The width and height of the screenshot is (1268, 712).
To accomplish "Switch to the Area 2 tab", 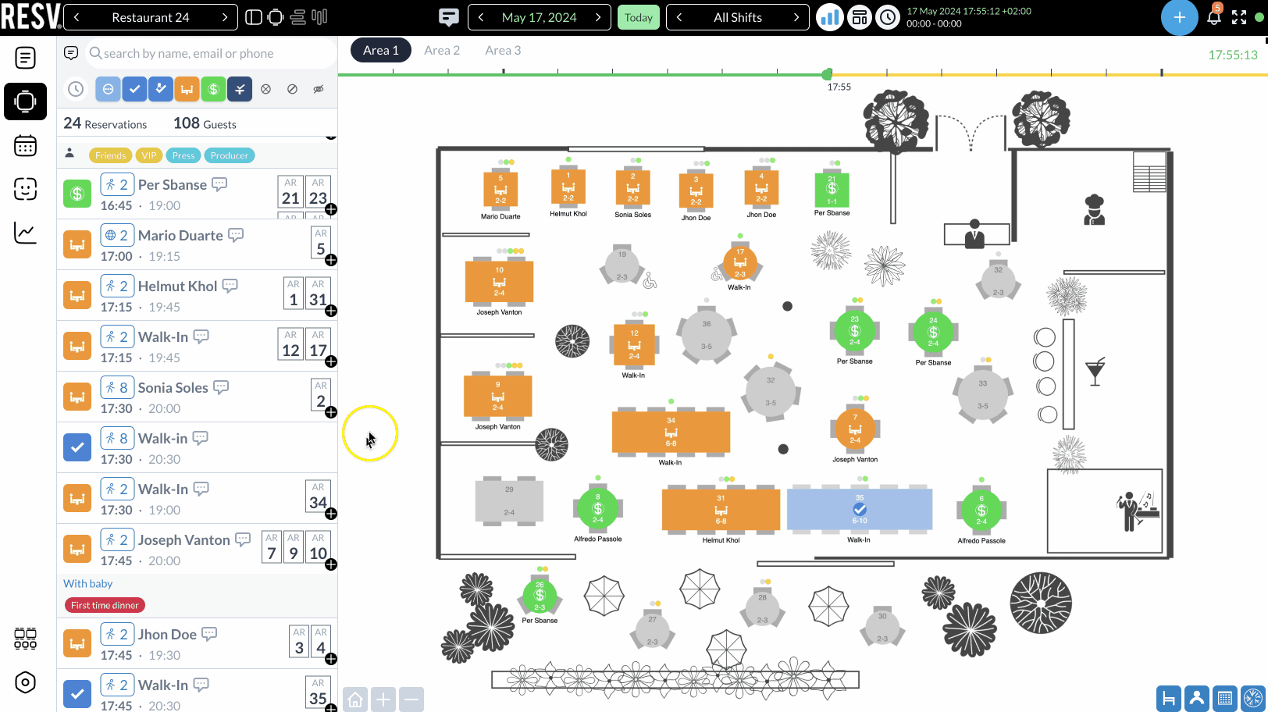I will (442, 49).
